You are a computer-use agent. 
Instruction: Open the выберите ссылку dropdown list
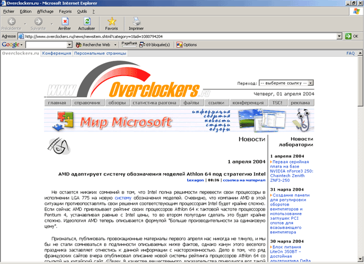click(286, 83)
